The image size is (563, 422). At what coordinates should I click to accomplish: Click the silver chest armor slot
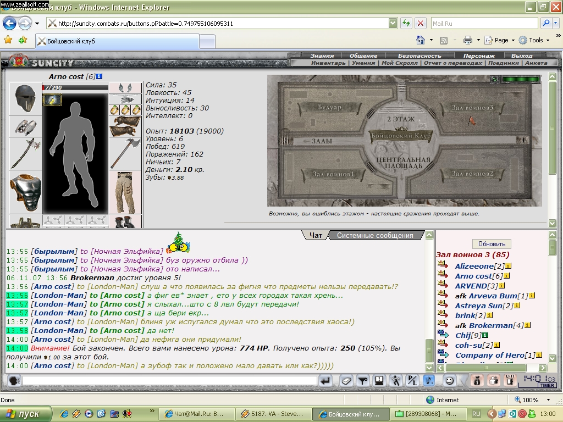25,192
